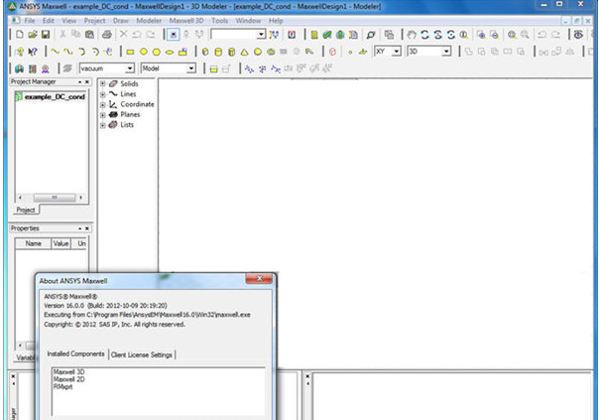The image size is (599, 420).
Task: Open the vacuum material dropdown
Action: click(130, 68)
